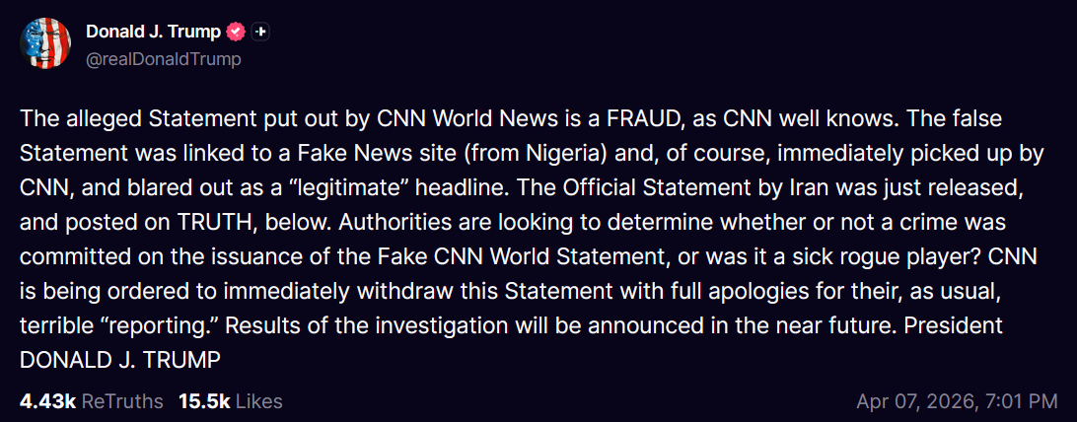Open the @realDonaldTrump handle link

pyautogui.click(x=164, y=59)
